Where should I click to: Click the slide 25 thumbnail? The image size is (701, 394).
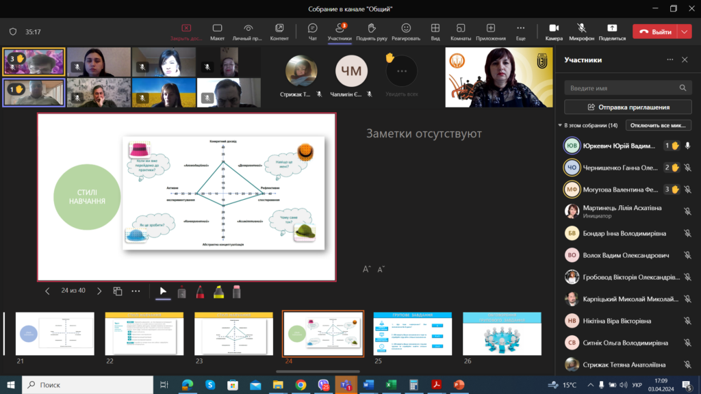[412, 334]
